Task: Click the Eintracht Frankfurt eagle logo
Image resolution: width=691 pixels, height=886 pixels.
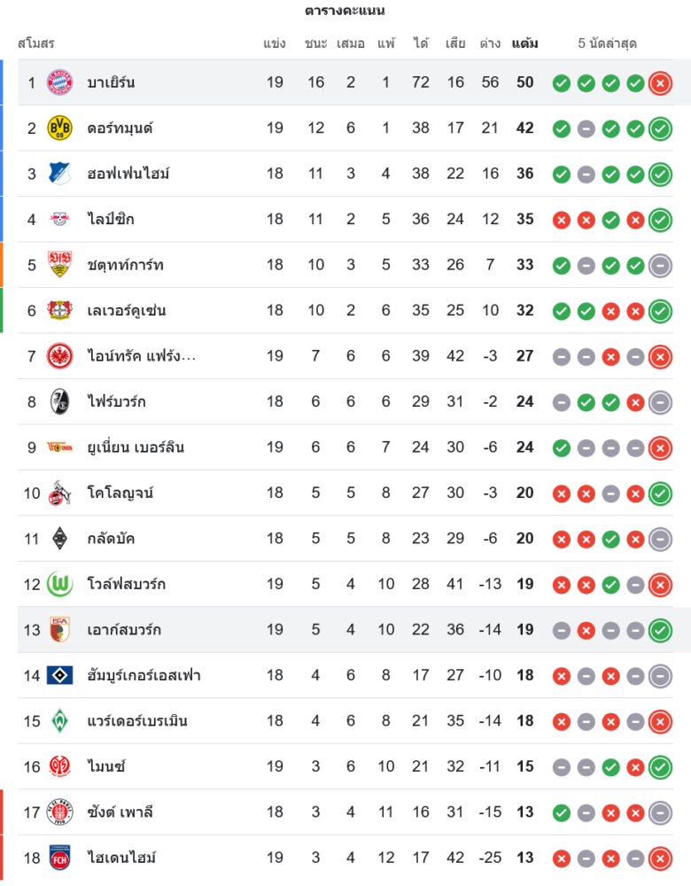Action: [59, 356]
